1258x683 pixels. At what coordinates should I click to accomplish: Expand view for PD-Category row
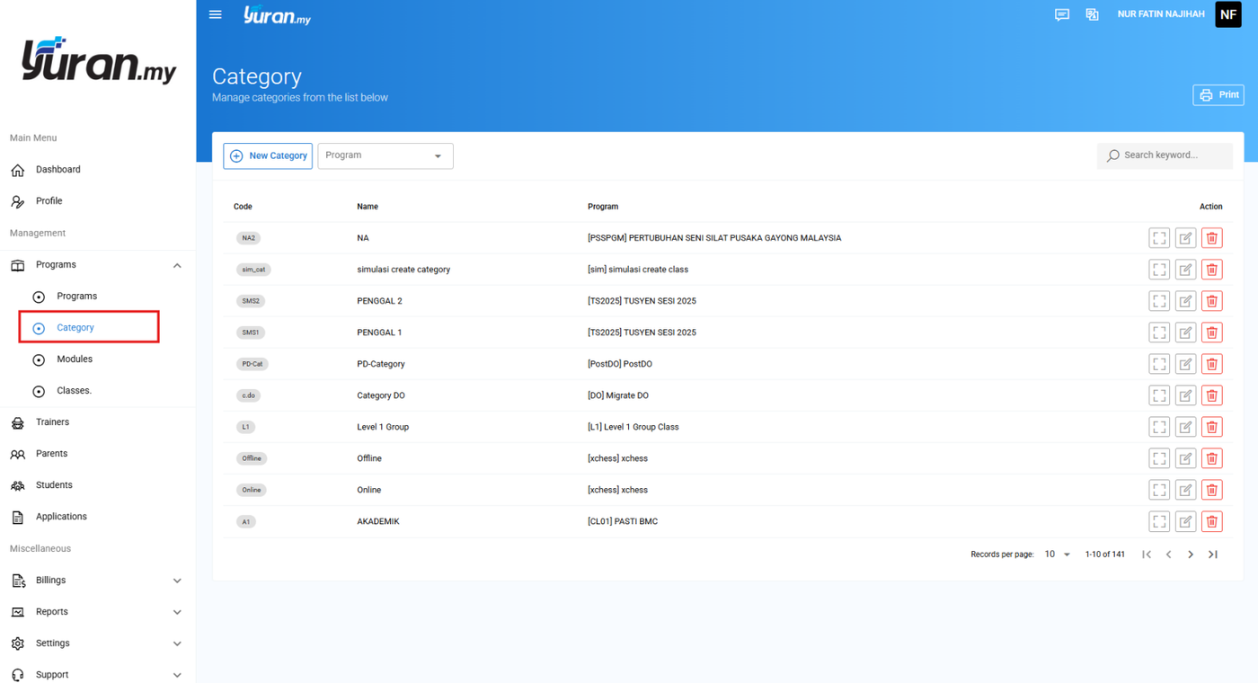coord(1159,364)
